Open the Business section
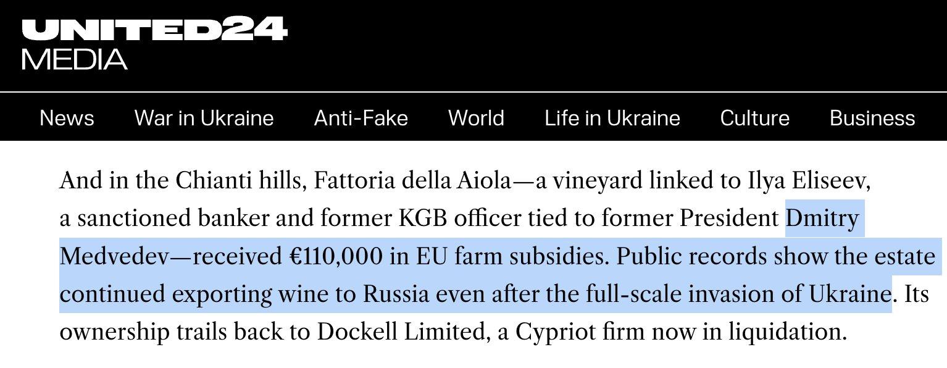Image resolution: width=947 pixels, height=368 pixels. pos(872,118)
